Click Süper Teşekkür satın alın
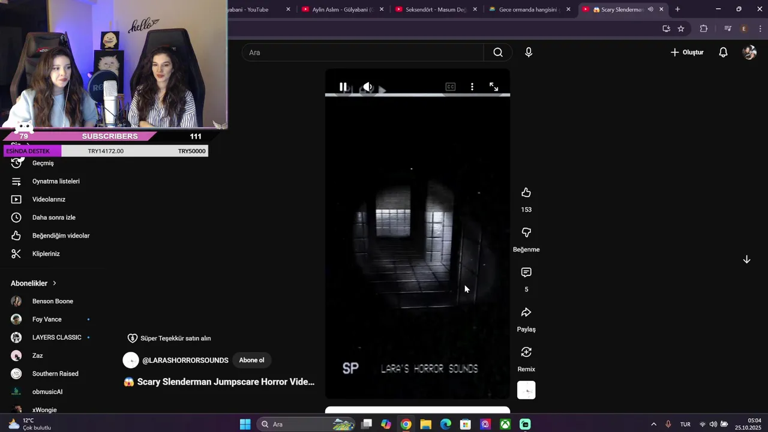Viewport: 768px width, 432px height. coord(169,338)
